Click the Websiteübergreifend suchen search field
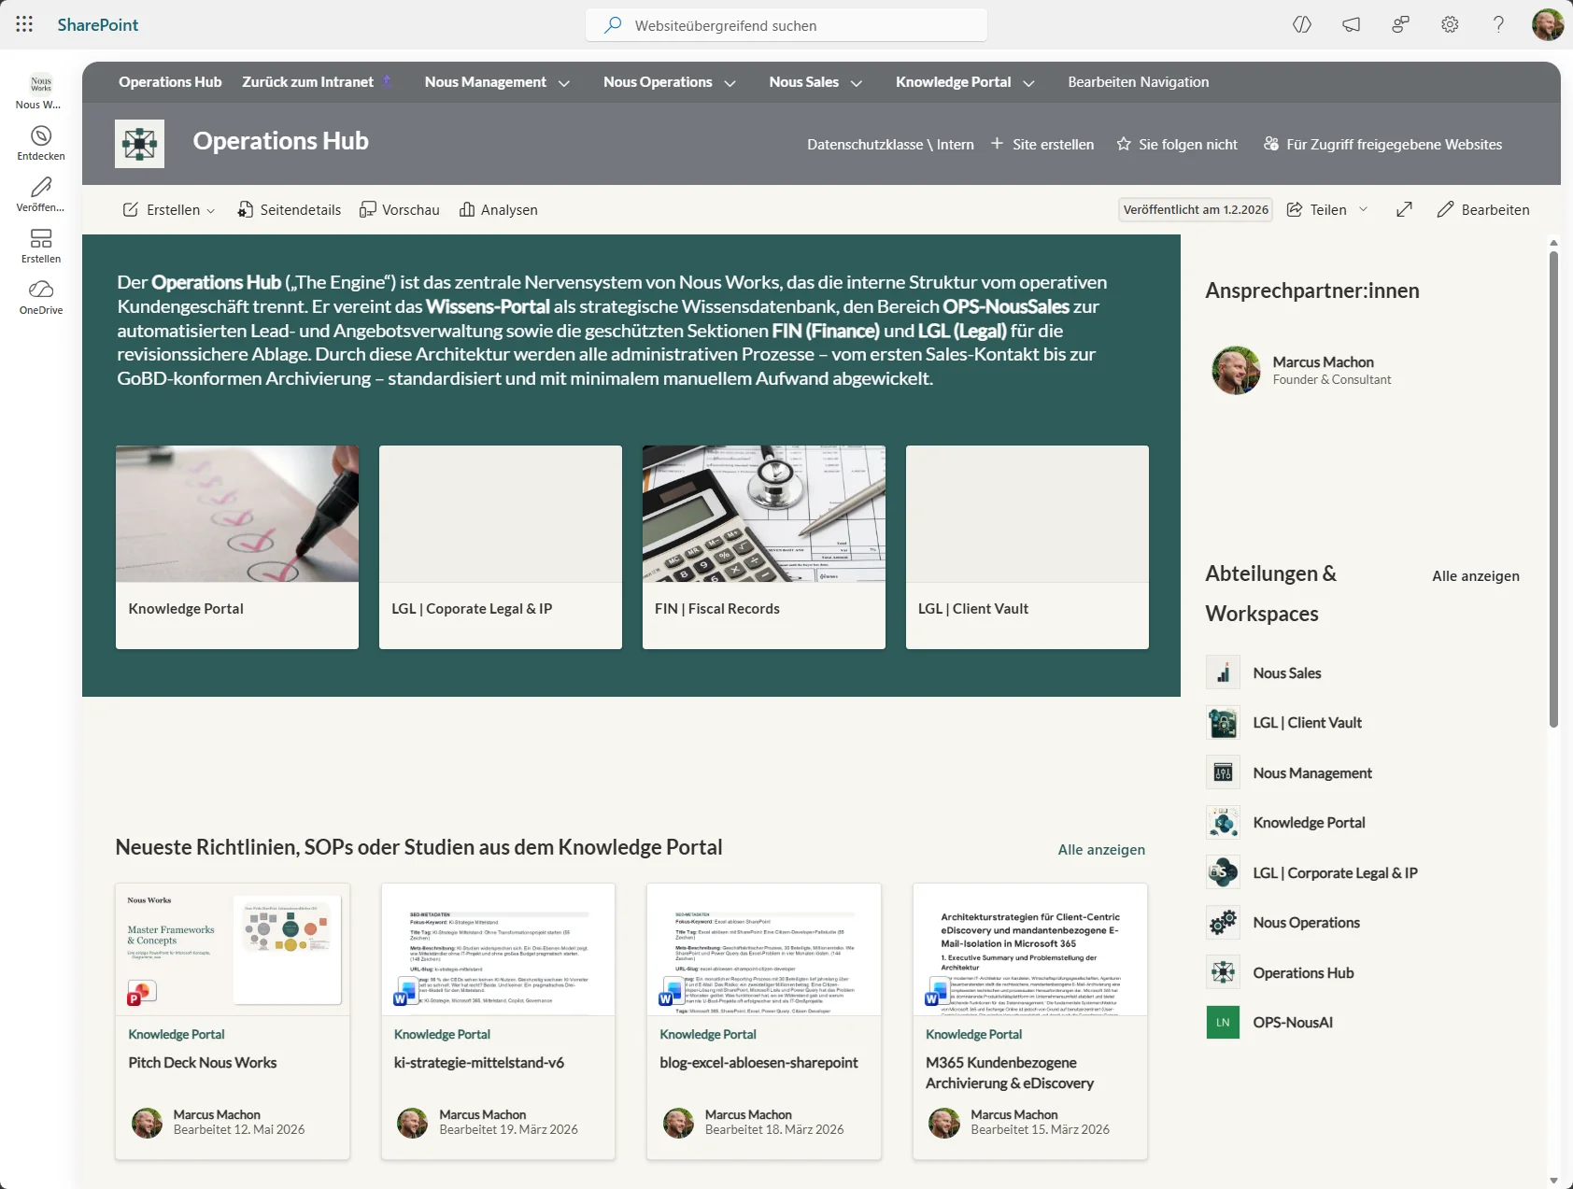1573x1189 pixels. (786, 25)
